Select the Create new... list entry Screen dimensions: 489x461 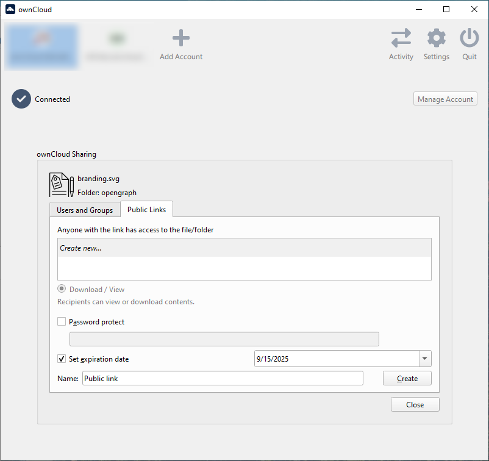(244, 248)
